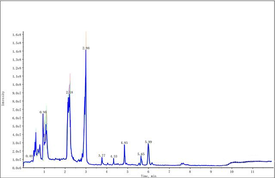The width and height of the screenshot is (275, 178).
Task: Click the 0.0e0 origin tick label
Action: click(x=16, y=168)
